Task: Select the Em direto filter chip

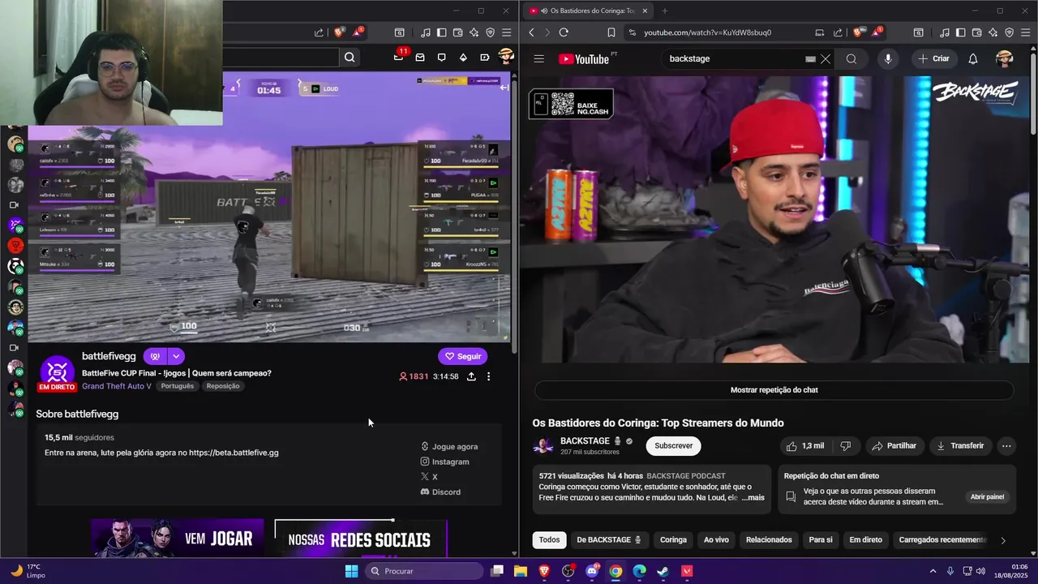Action: point(865,540)
